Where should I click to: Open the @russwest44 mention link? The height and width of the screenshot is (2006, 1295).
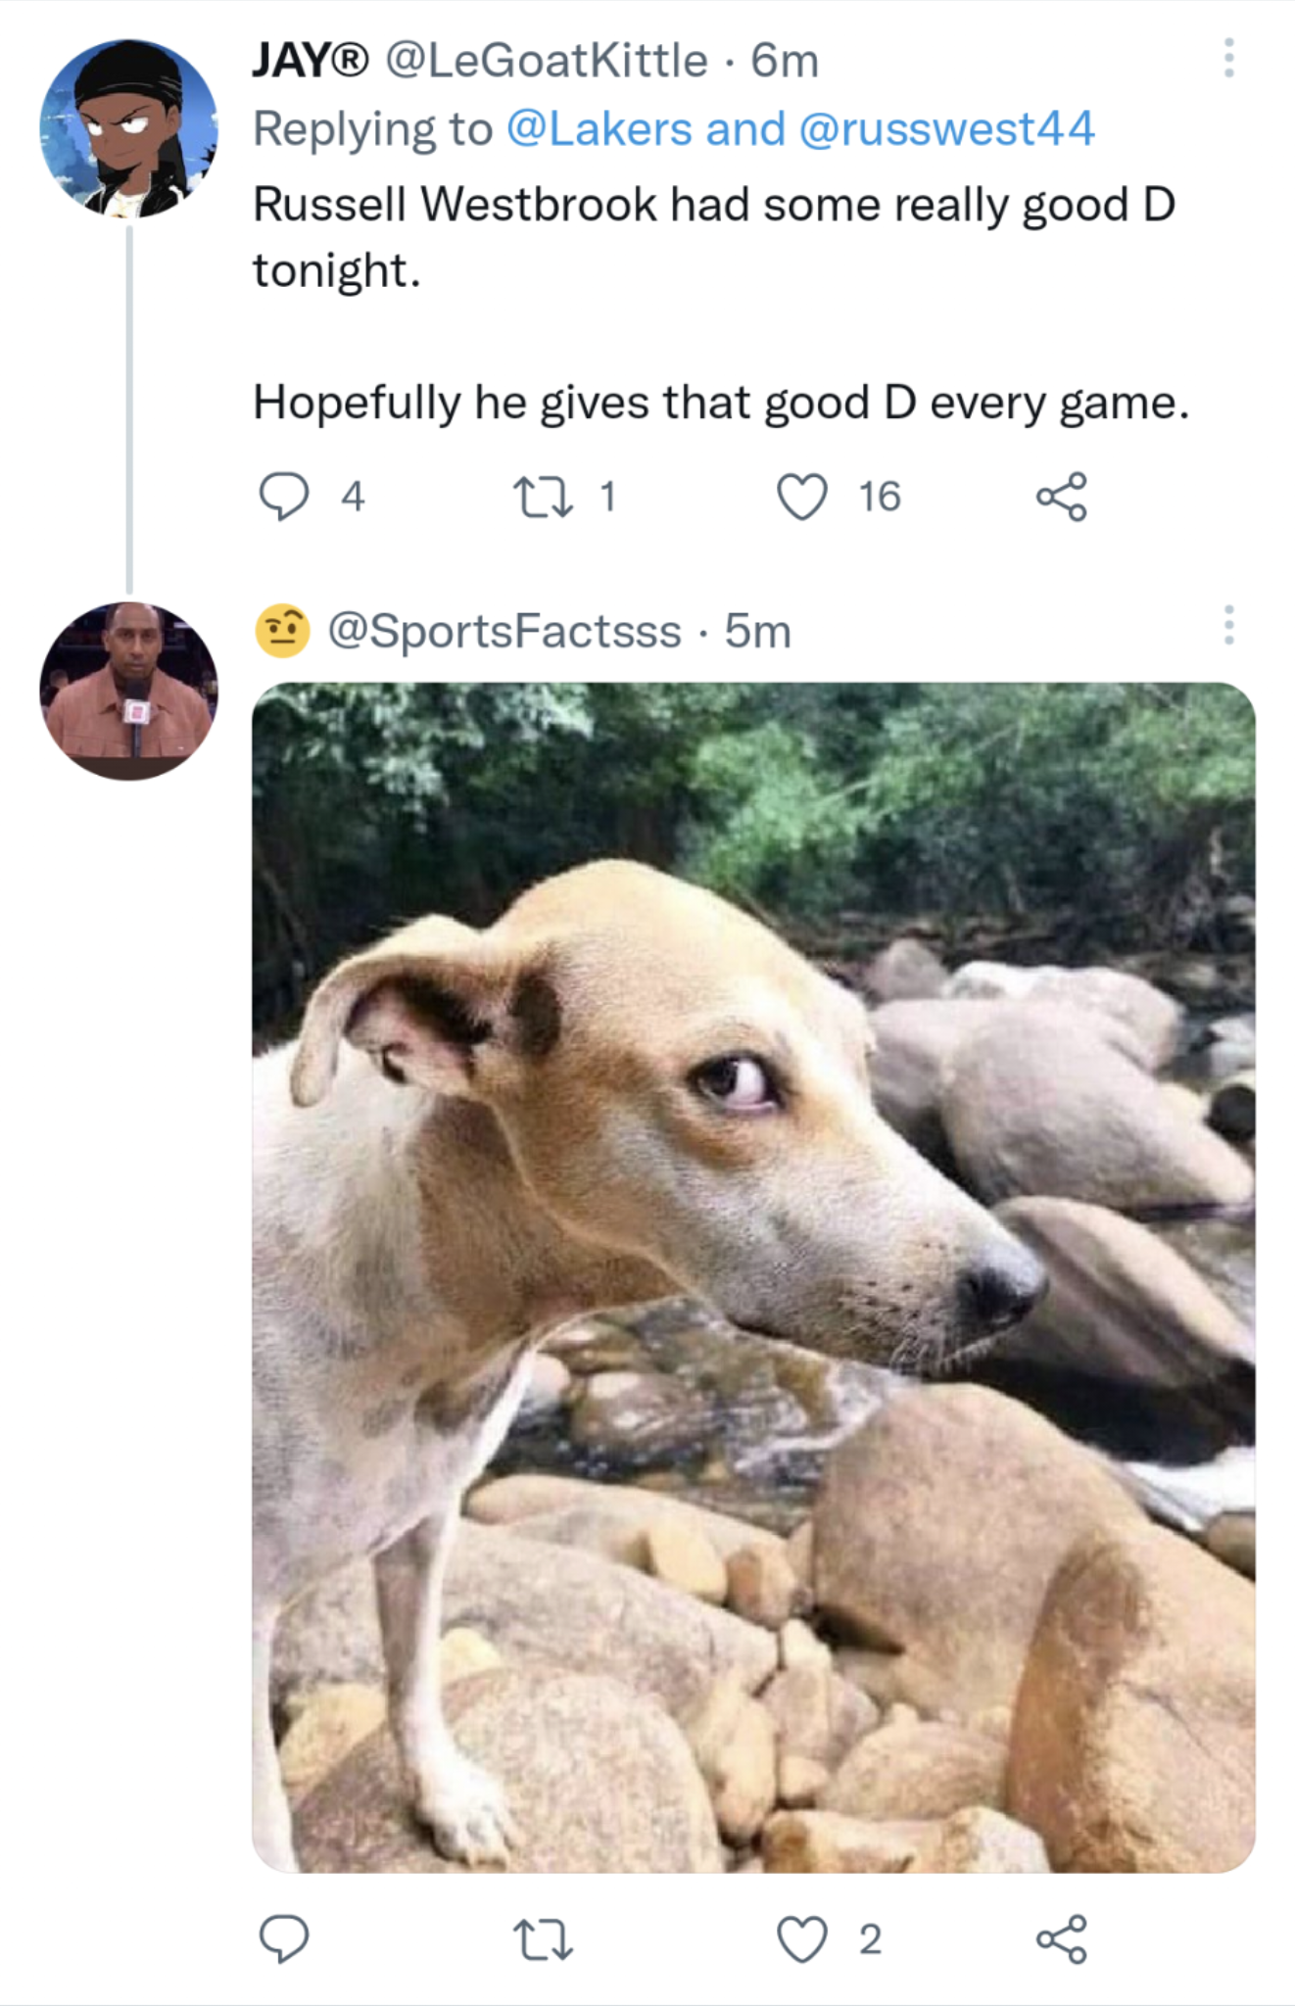click(946, 129)
